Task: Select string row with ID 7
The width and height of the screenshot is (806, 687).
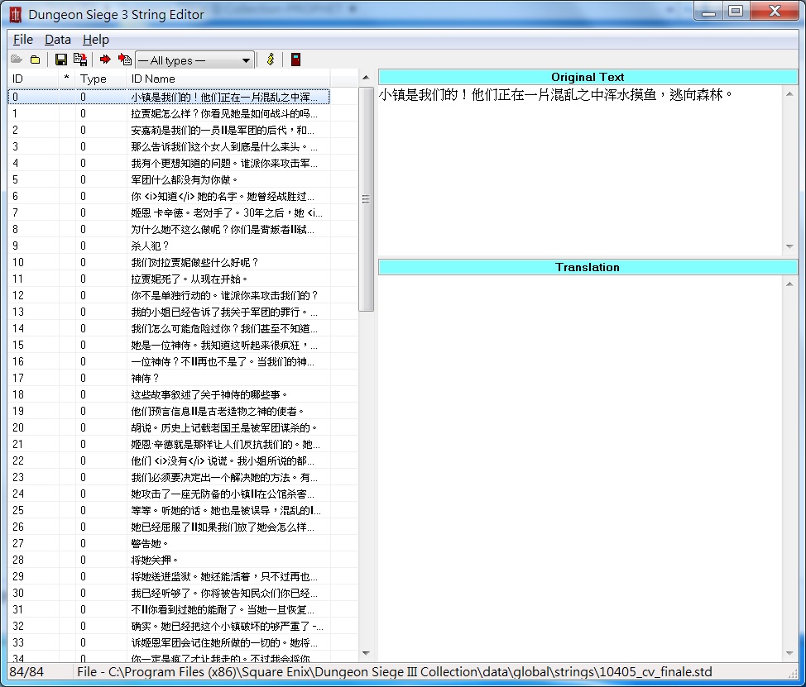Action: 169,212
